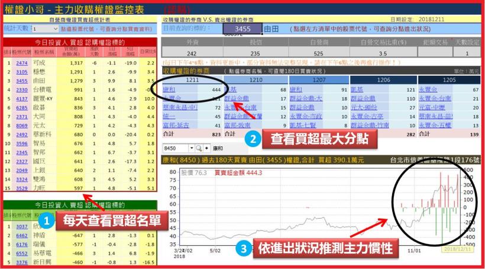Viewport: 485px width, 269px height.
Task: Open stock code 4137 麗豐-KY link
Action: (x=22, y=99)
